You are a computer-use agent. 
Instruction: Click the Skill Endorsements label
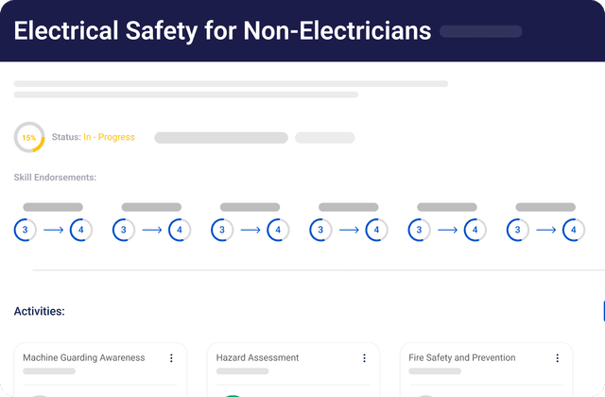(x=55, y=178)
